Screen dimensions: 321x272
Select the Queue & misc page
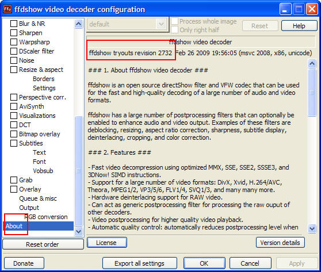pyautogui.click(x=38, y=198)
